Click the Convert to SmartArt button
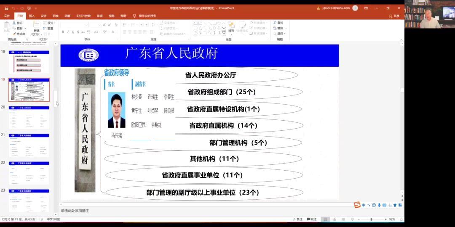The width and height of the screenshot is (455, 227). click(x=173, y=34)
